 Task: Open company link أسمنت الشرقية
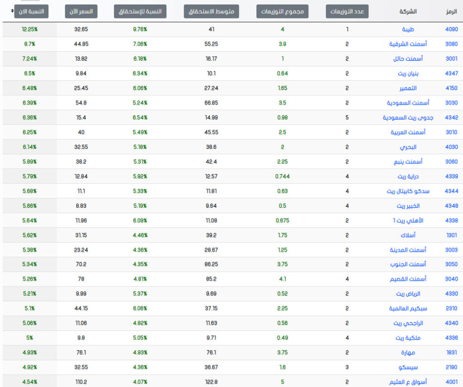click(x=408, y=44)
